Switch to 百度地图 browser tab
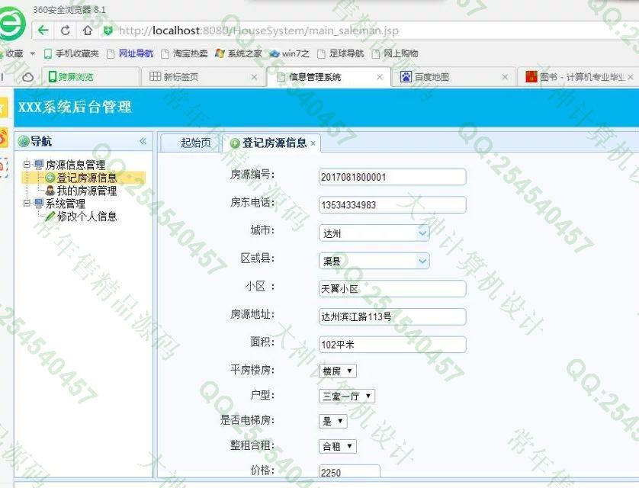 point(452,76)
